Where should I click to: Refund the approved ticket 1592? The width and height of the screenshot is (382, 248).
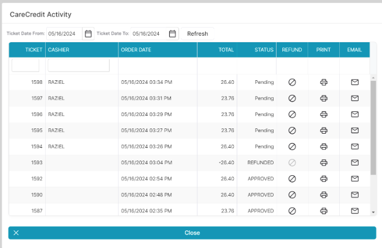pos(292,179)
